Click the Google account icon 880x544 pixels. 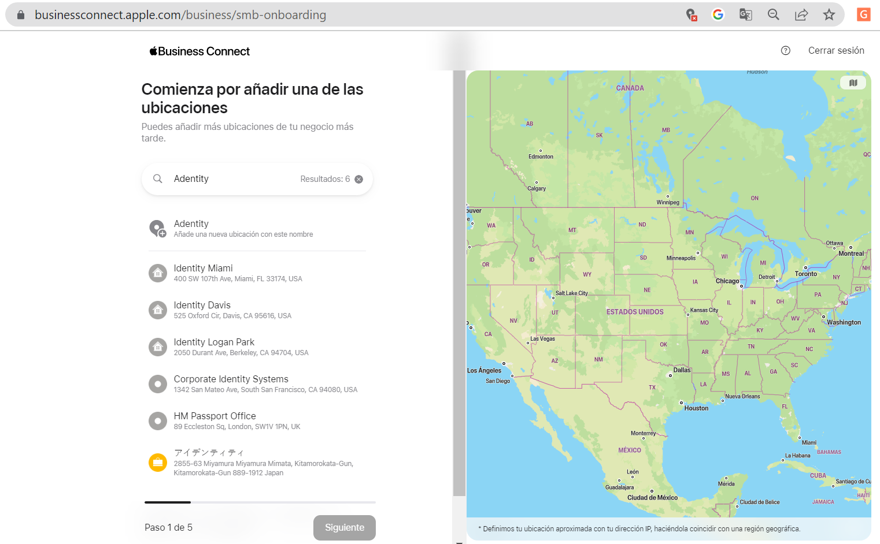coord(718,15)
